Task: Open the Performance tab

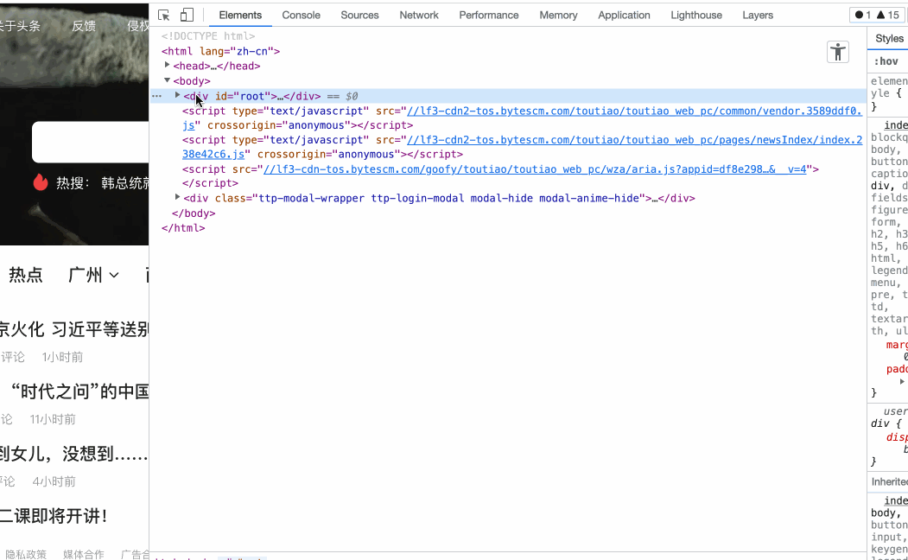Action: click(x=489, y=15)
